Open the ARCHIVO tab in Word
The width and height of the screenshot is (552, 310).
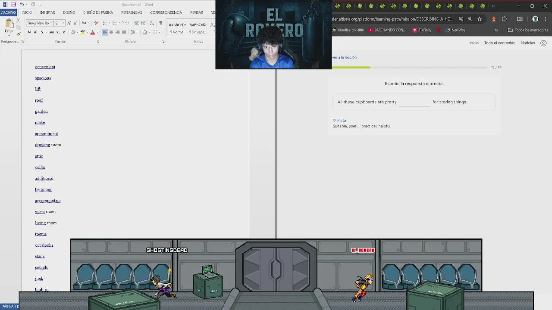pos(8,12)
